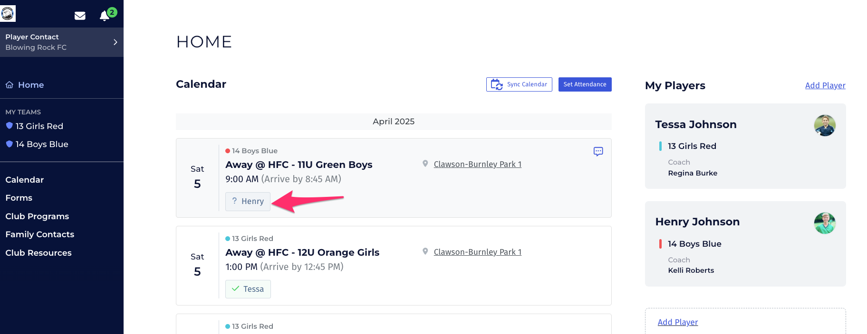867x334 pixels.
Task: Open Club Programs from the sidebar
Action: pyautogui.click(x=37, y=216)
